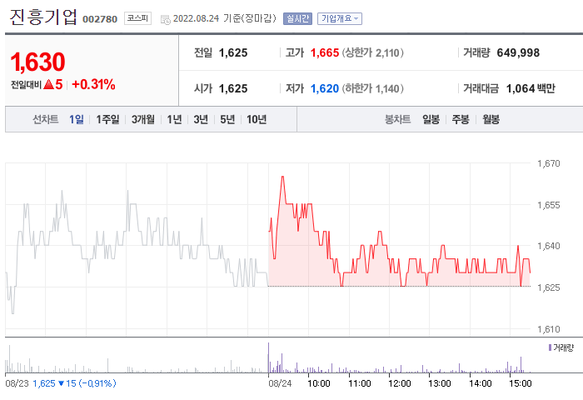
Task: Open the 월봉 monthly candle chart
Action: [x=491, y=119]
